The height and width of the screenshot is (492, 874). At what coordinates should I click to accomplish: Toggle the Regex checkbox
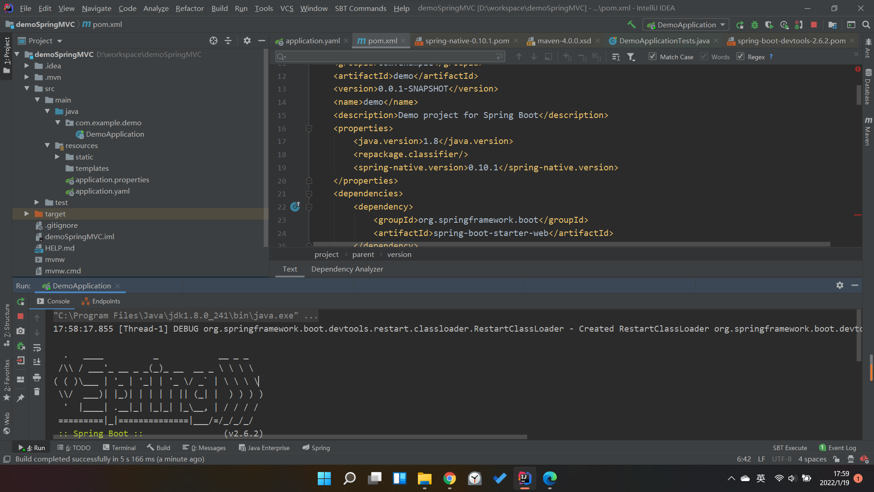740,56
